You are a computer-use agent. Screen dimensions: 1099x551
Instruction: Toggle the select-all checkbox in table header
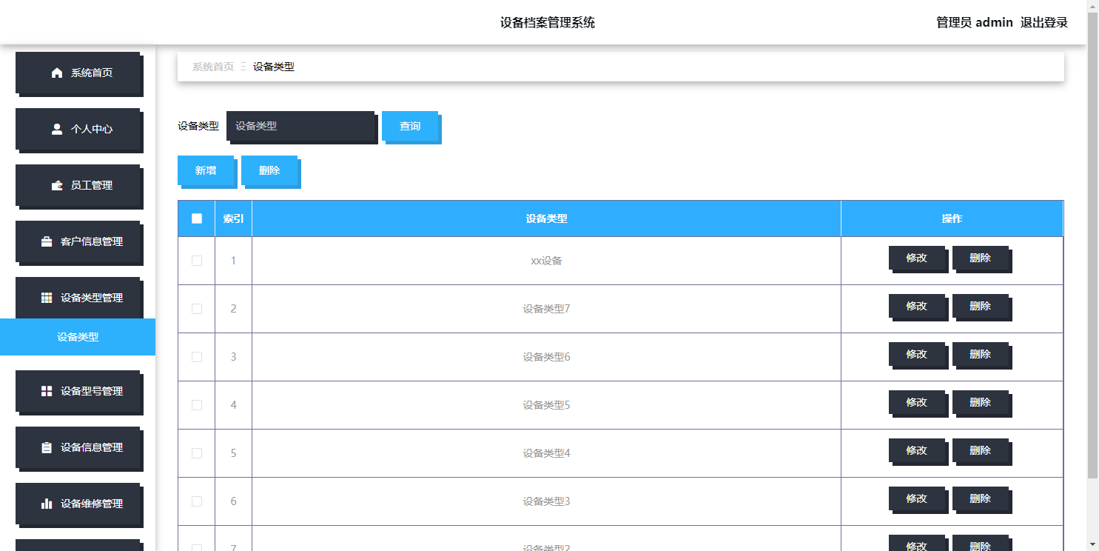click(197, 218)
